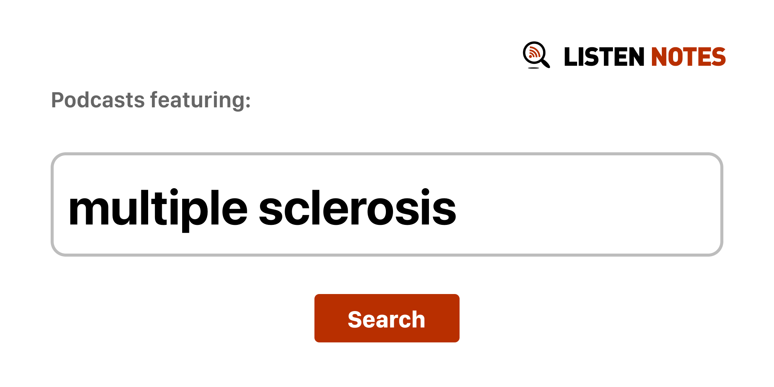The image size is (774, 387).
Task: Click the magnifying glass handle of the logo
Action: (546, 64)
